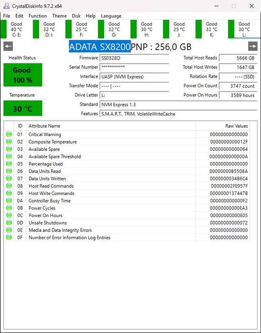Click raw value 0000000B5508A of Data Units Read
261x333 pixels.
pyautogui.click(x=229, y=171)
